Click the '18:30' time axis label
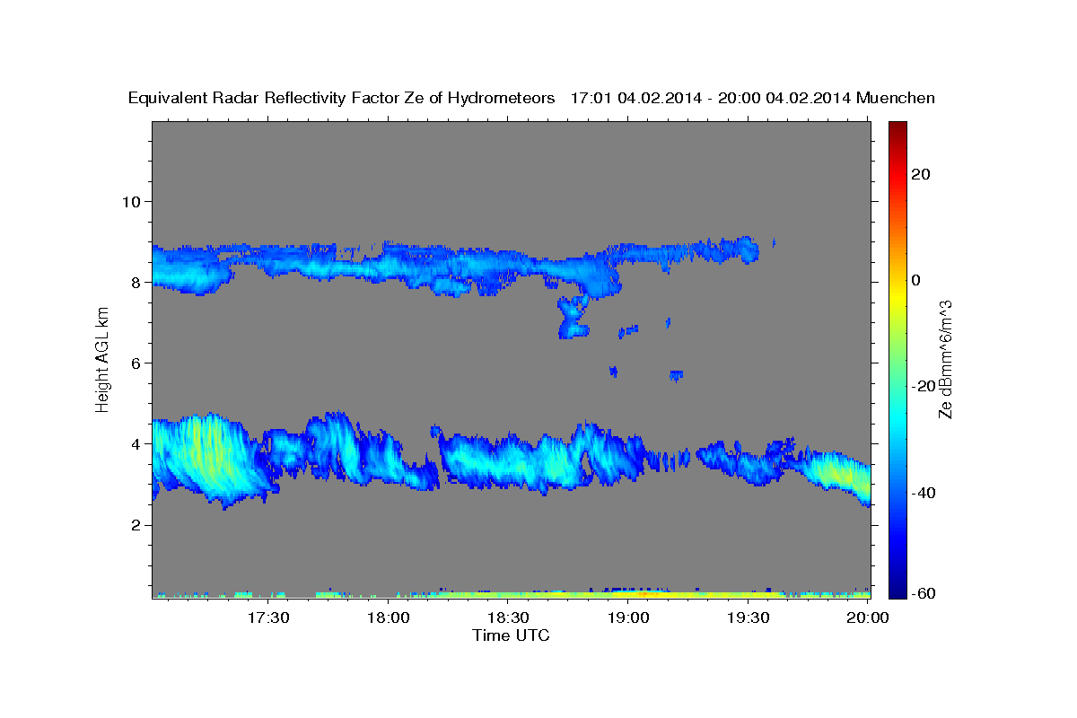Image resolution: width=1077 pixels, height=718 pixels. (508, 617)
